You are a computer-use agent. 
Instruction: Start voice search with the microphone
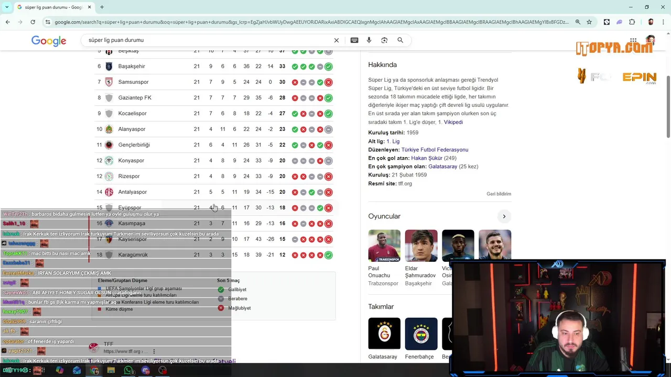(369, 40)
